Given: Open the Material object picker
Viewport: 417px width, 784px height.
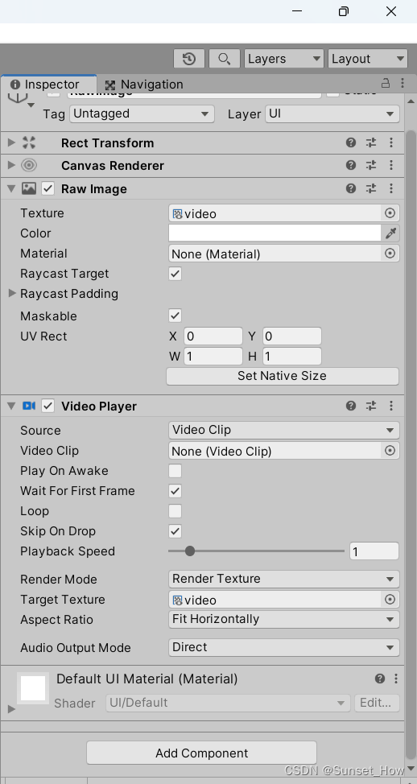Looking at the screenshot, I should 390,254.
